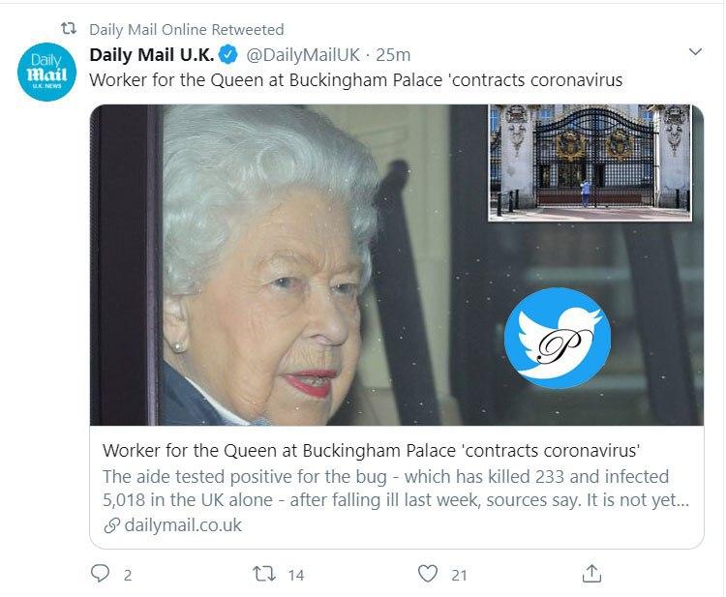Click the reply speech bubble icon
Viewport: 726px width, 597px height.
[x=101, y=574]
